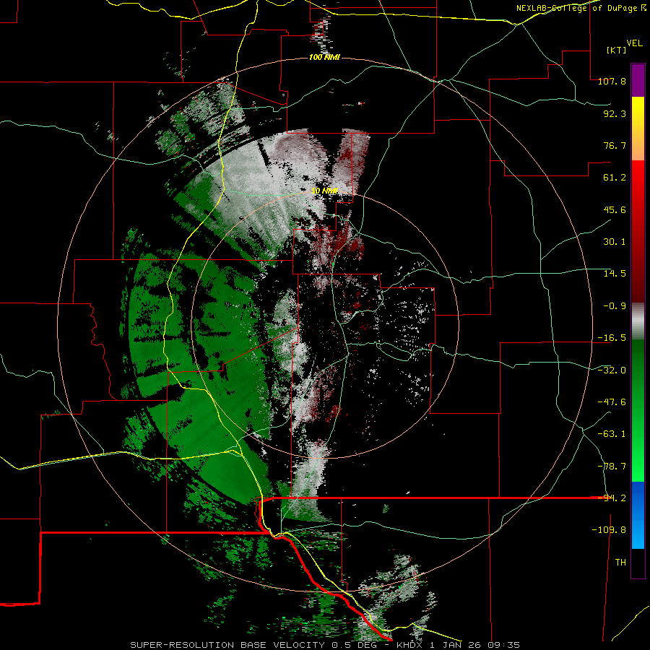The height and width of the screenshot is (650, 650).
Task: Select the 14.5 velocity scale value
Action: [615, 274]
